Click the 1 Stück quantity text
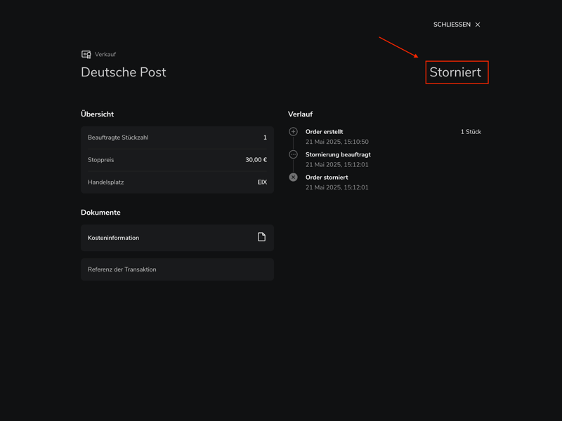This screenshot has height=421, width=562. [x=471, y=132]
